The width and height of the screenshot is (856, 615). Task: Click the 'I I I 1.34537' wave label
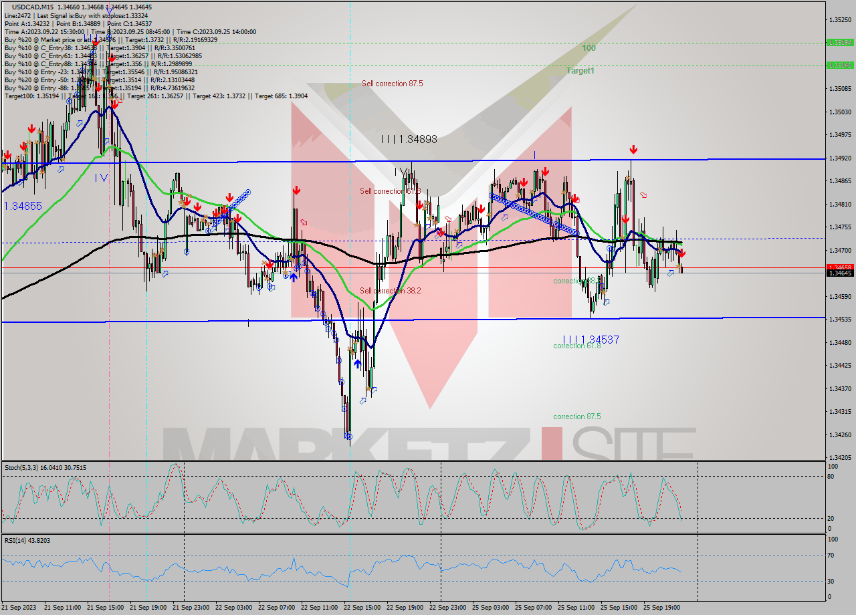pos(591,340)
